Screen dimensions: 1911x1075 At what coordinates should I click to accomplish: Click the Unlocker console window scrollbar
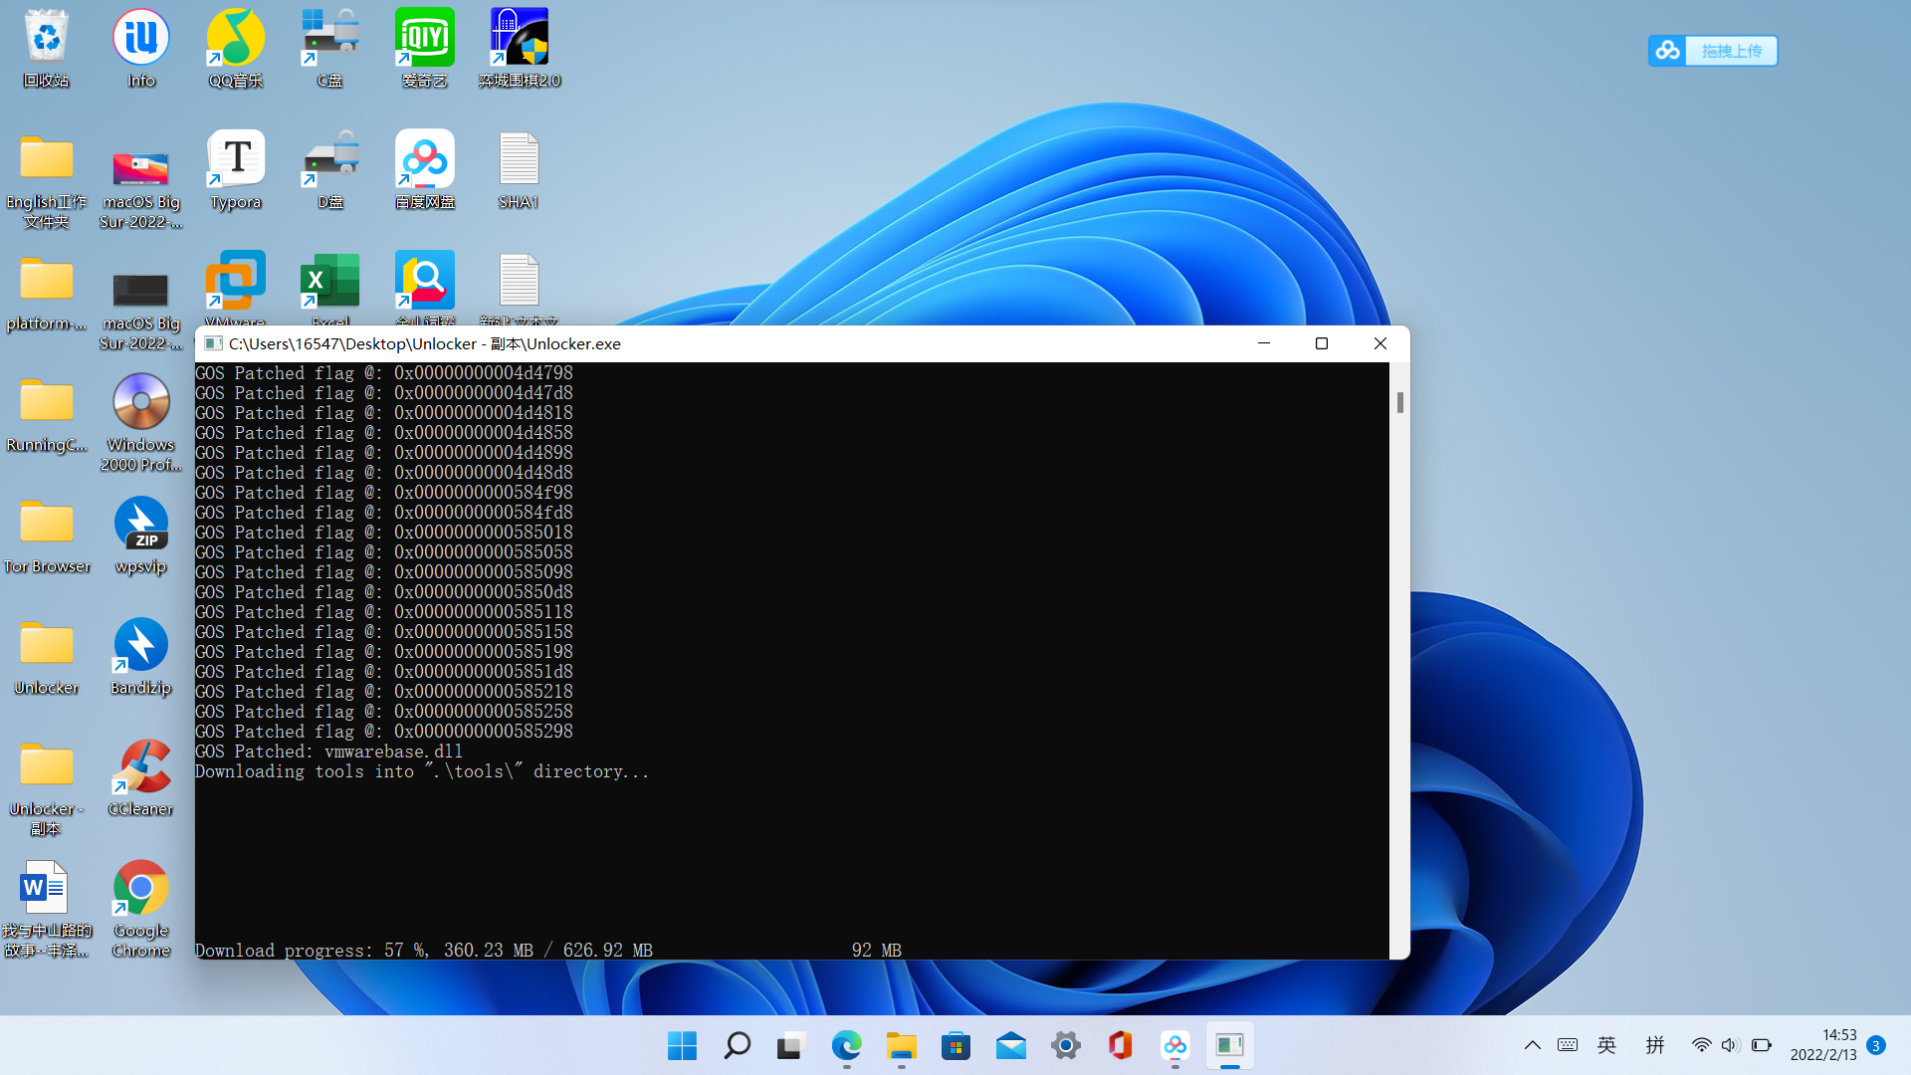pyautogui.click(x=1399, y=403)
